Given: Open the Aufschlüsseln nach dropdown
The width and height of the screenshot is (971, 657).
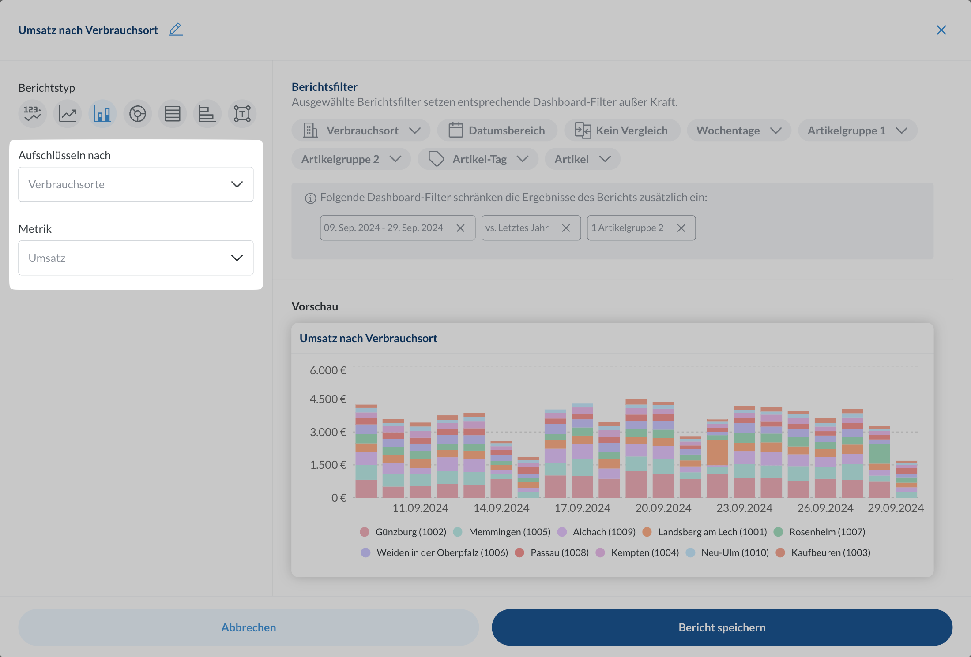Looking at the screenshot, I should [x=135, y=184].
